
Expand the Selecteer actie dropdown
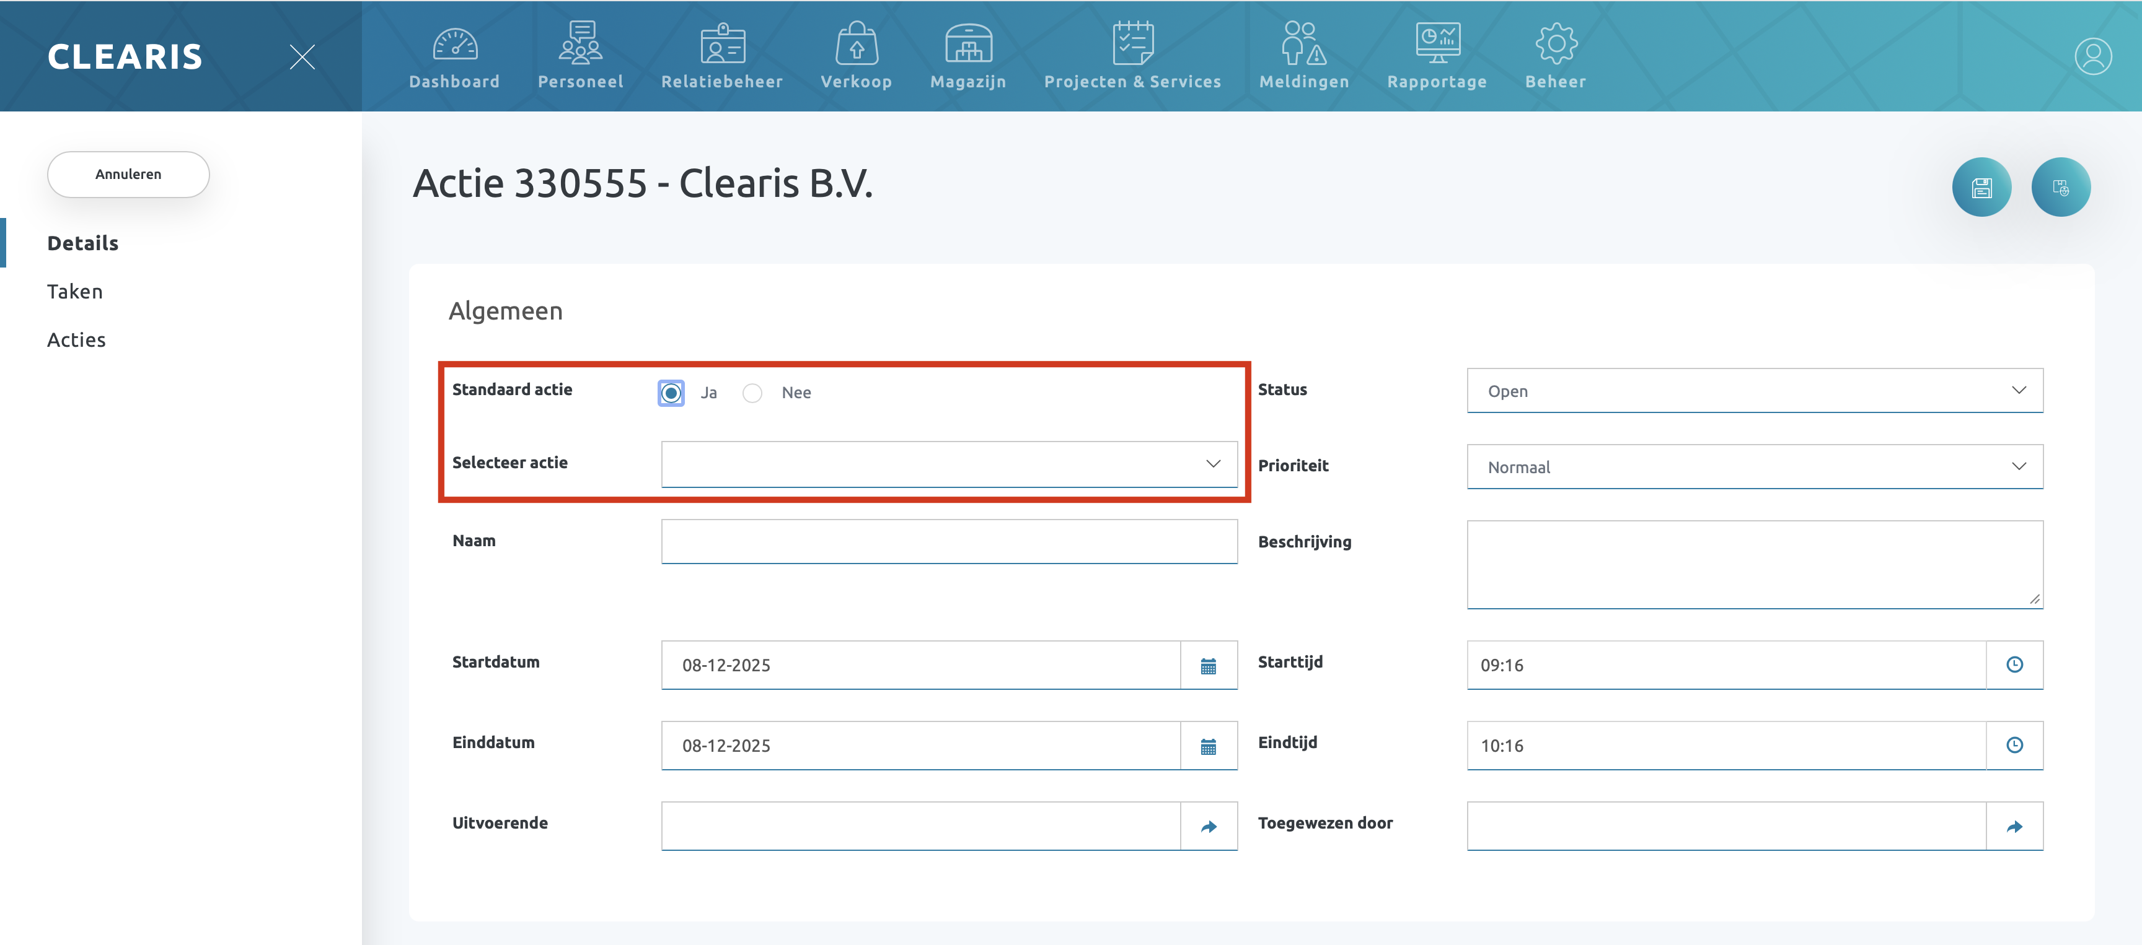coord(949,464)
